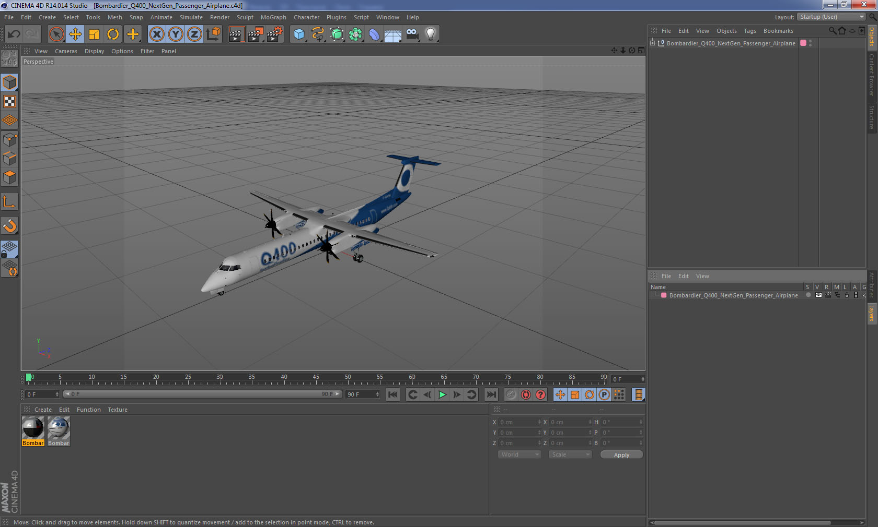Image resolution: width=878 pixels, height=527 pixels.
Task: Click the pink swatch in Layers panel
Action: click(x=664, y=295)
